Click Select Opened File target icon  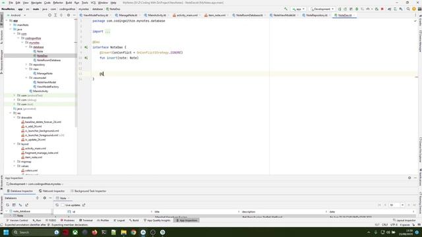(49, 15)
